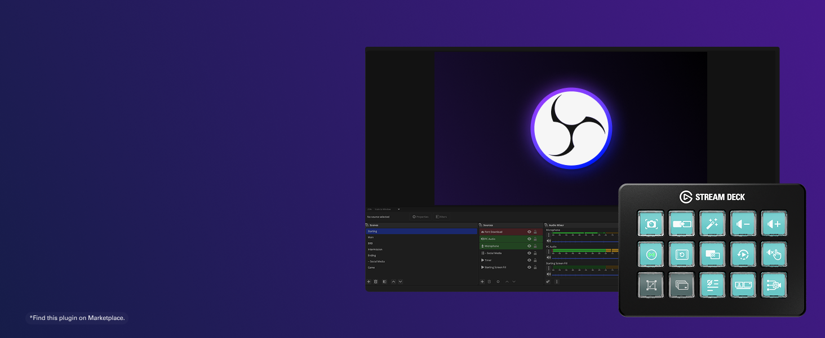Image resolution: width=825 pixels, height=338 pixels.
Task: Tap the scene transition key on Stream Deck
Action: point(682,224)
